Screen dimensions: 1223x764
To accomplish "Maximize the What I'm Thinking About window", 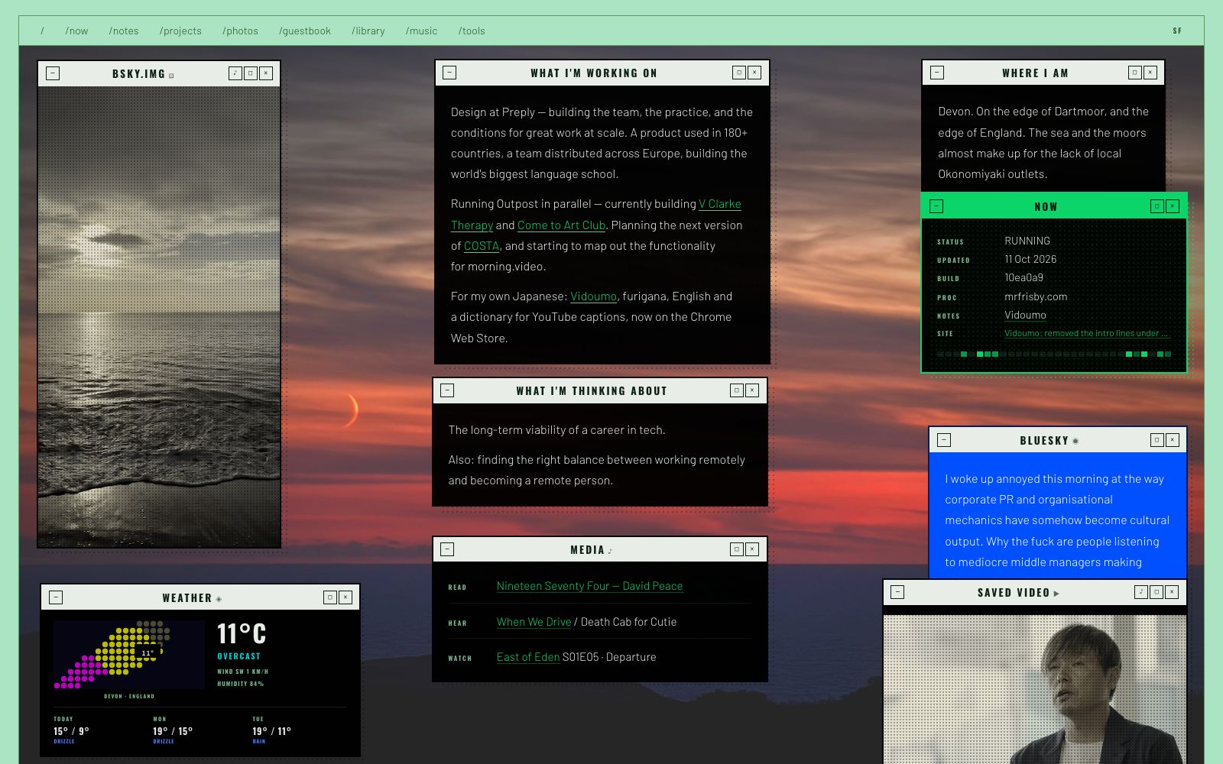I will coord(737,390).
